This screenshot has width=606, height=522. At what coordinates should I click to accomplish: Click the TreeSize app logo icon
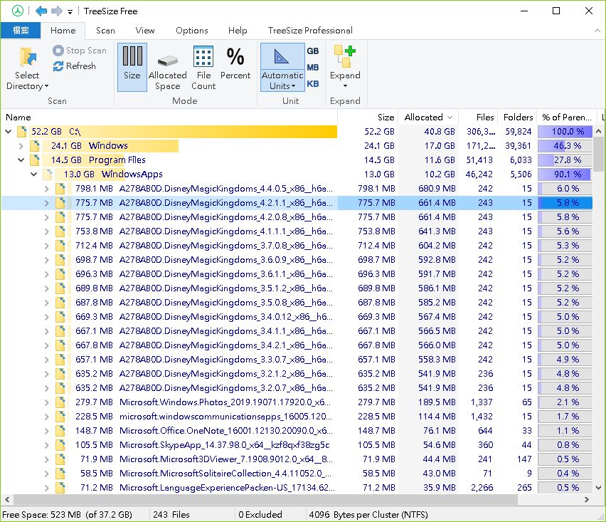17,11
